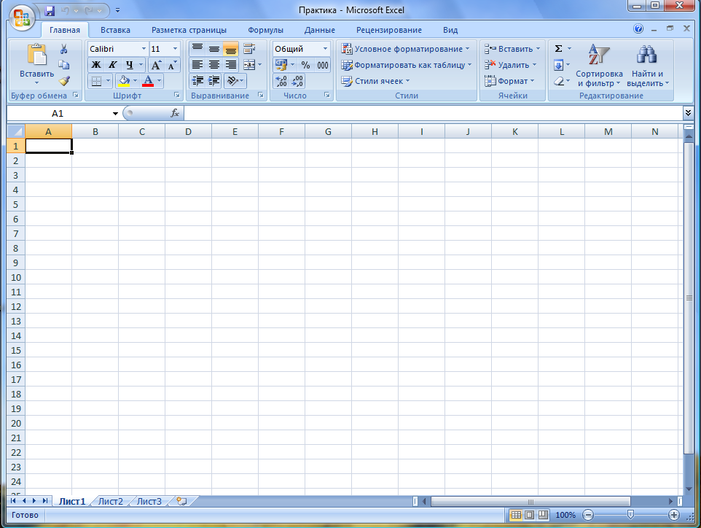Toggle italic К formatting
701x528 pixels.
click(x=113, y=65)
